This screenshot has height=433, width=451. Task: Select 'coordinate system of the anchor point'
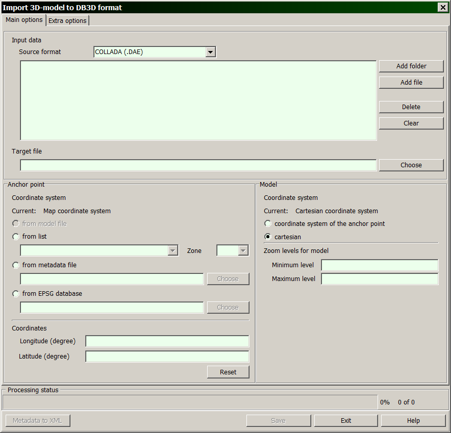268,224
